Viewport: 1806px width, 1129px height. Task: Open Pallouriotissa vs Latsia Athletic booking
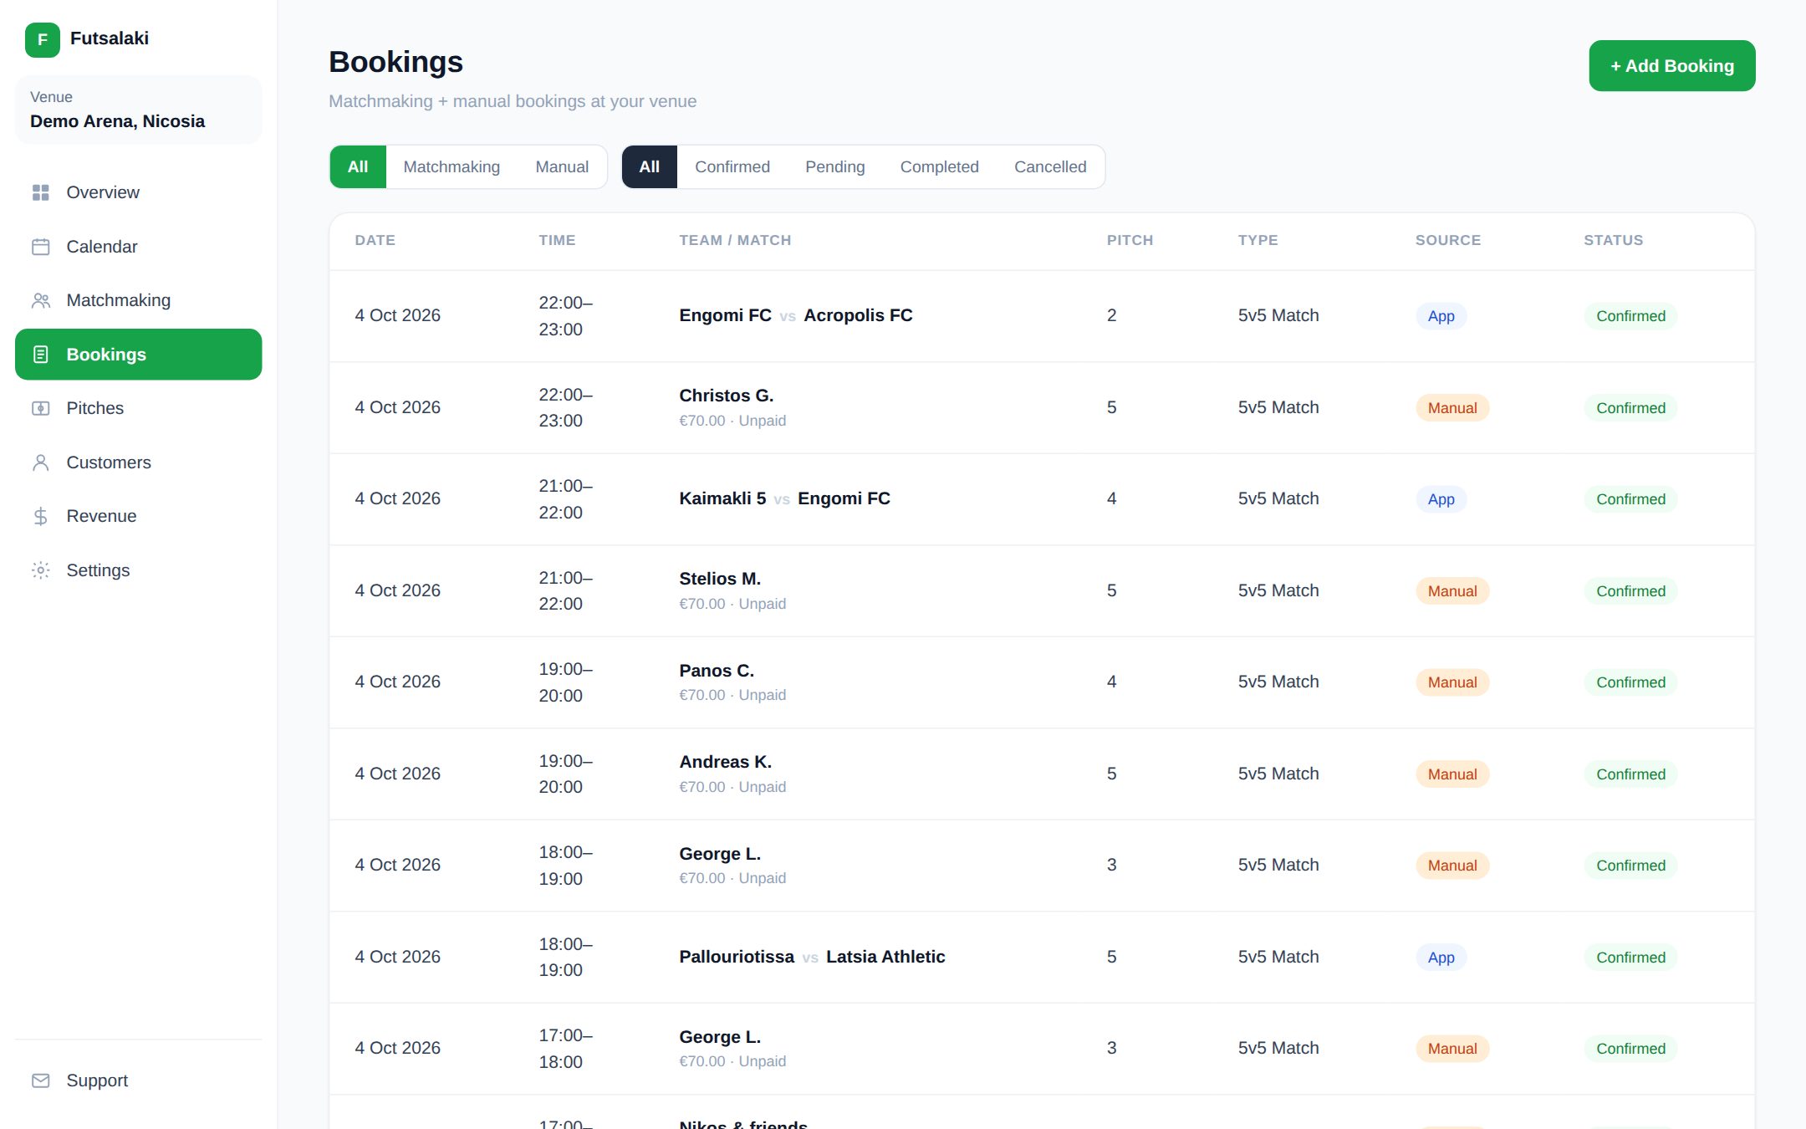point(1042,958)
